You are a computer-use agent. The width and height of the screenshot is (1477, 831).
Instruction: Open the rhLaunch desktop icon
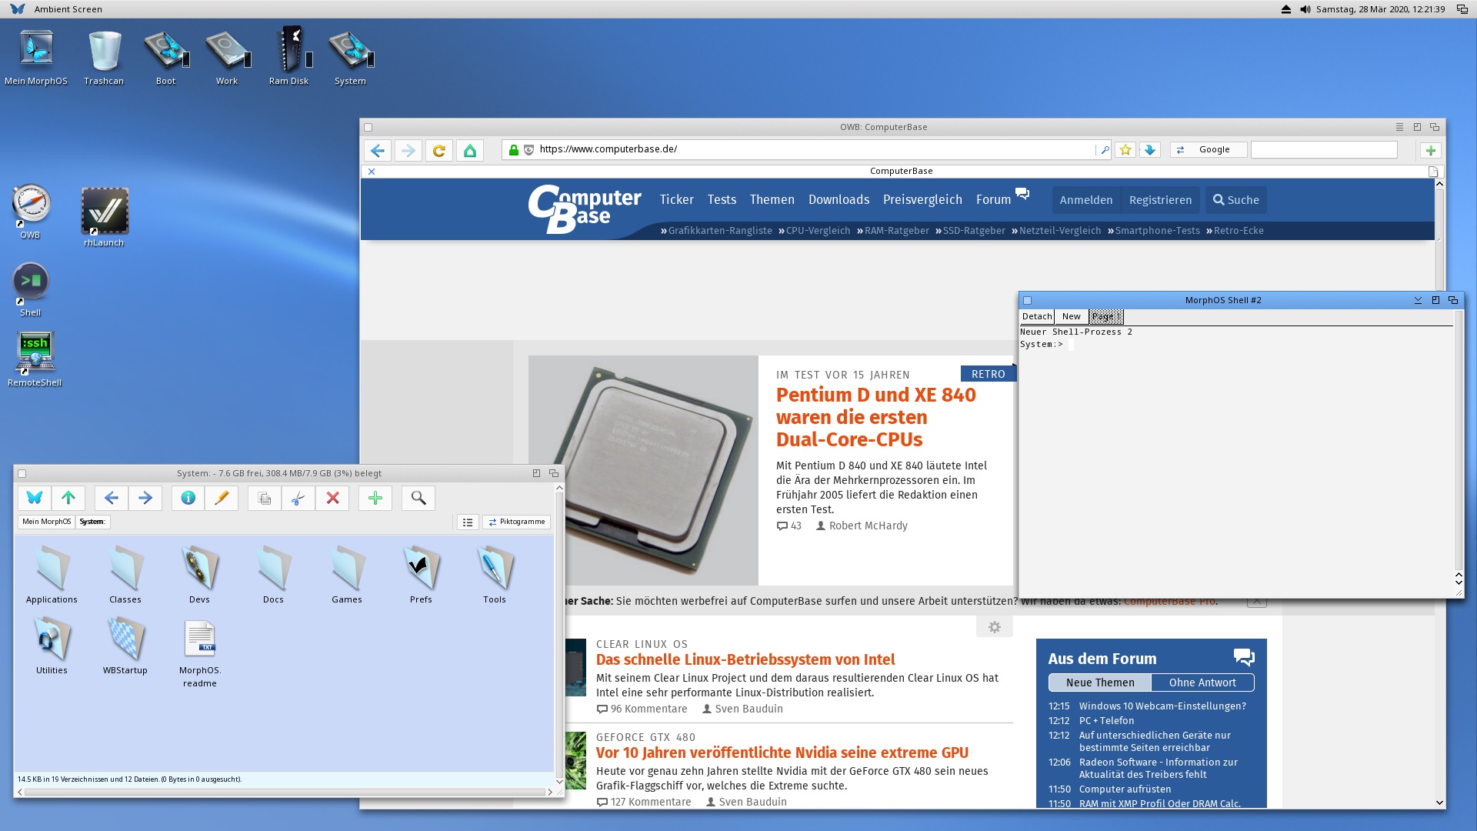(105, 212)
